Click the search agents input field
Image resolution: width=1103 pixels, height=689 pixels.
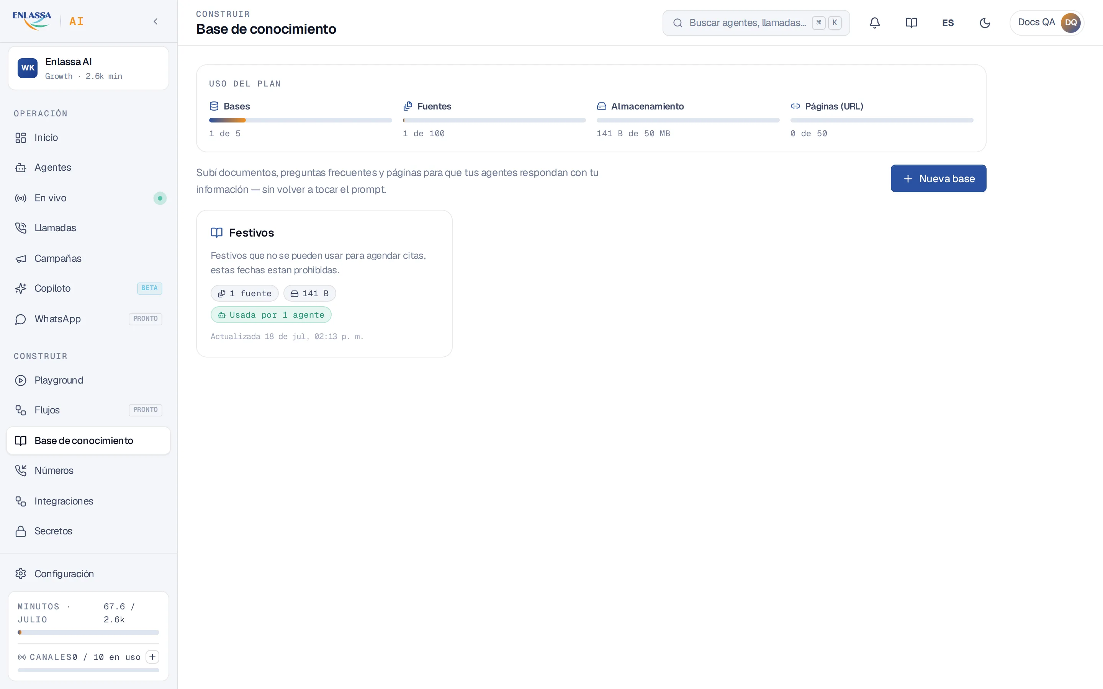point(756,23)
